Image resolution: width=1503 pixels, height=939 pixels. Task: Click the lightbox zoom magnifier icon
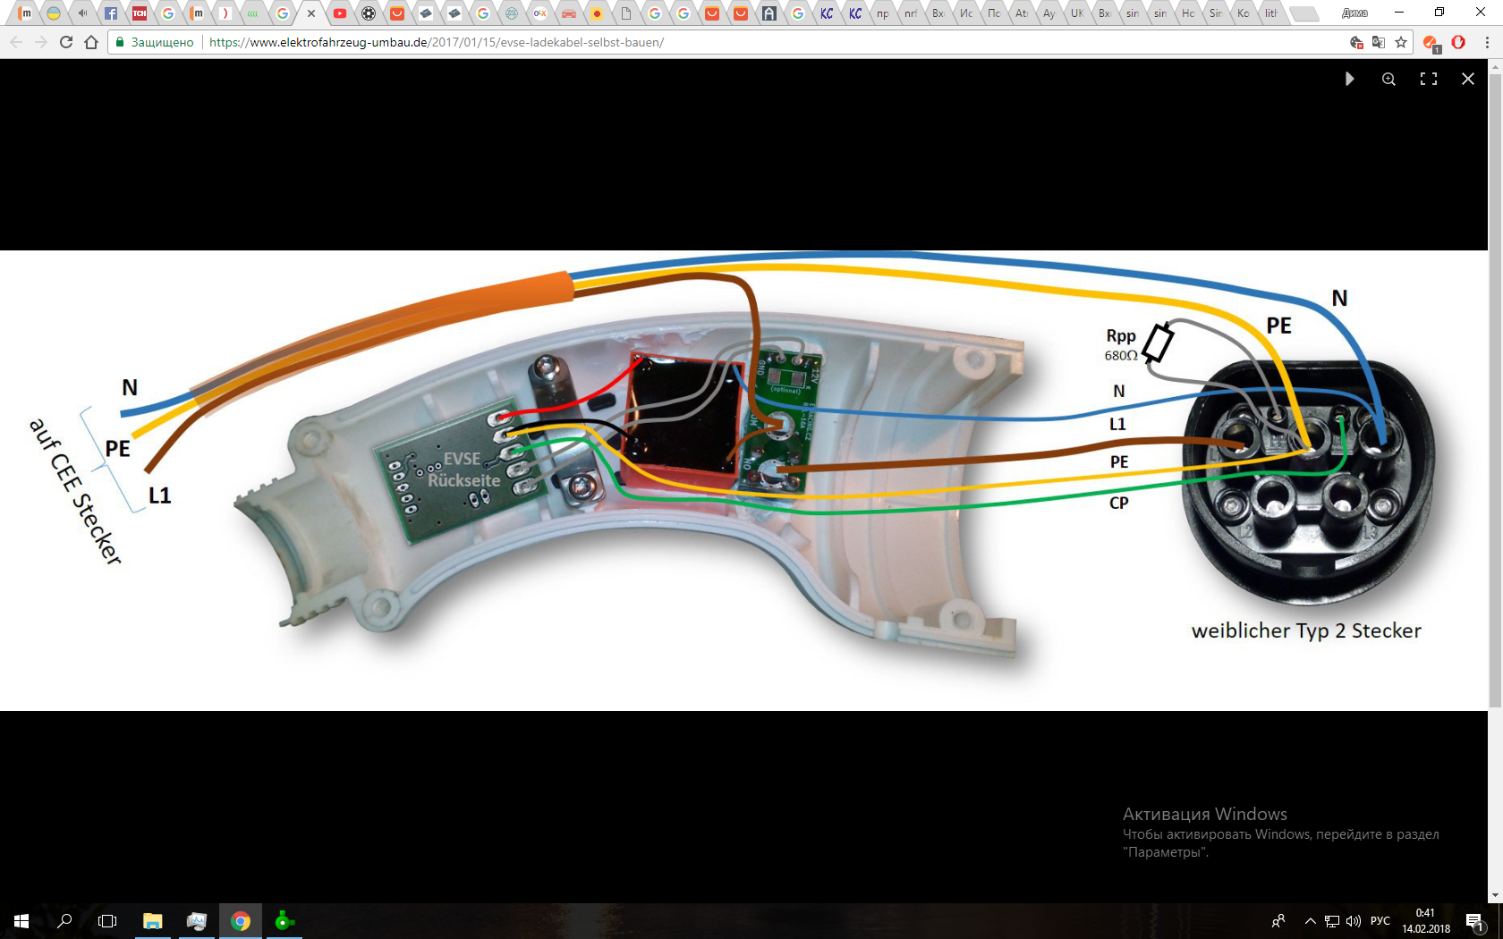[x=1388, y=79]
